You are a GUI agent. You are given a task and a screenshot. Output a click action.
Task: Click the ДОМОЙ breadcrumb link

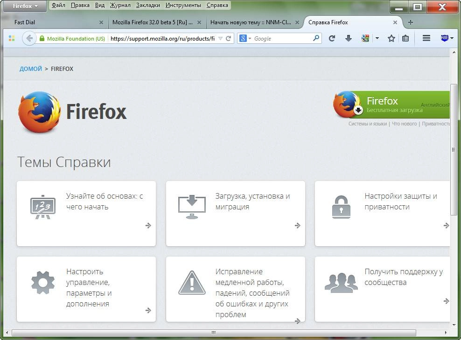coord(31,69)
